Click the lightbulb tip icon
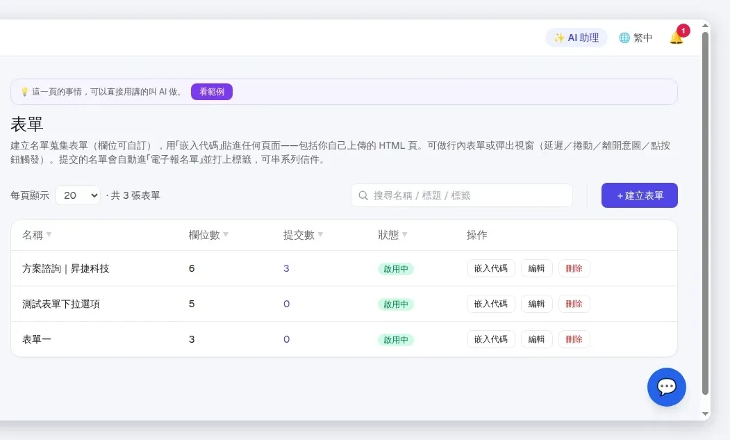The image size is (730, 440). [x=25, y=92]
